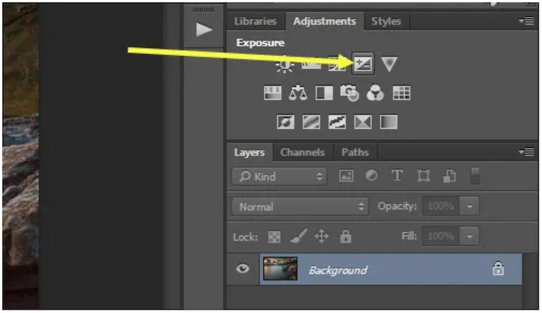The image size is (542, 313).
Task: Add a Photo Filter adjustment (camera icon)
Action: click(350, 93)
